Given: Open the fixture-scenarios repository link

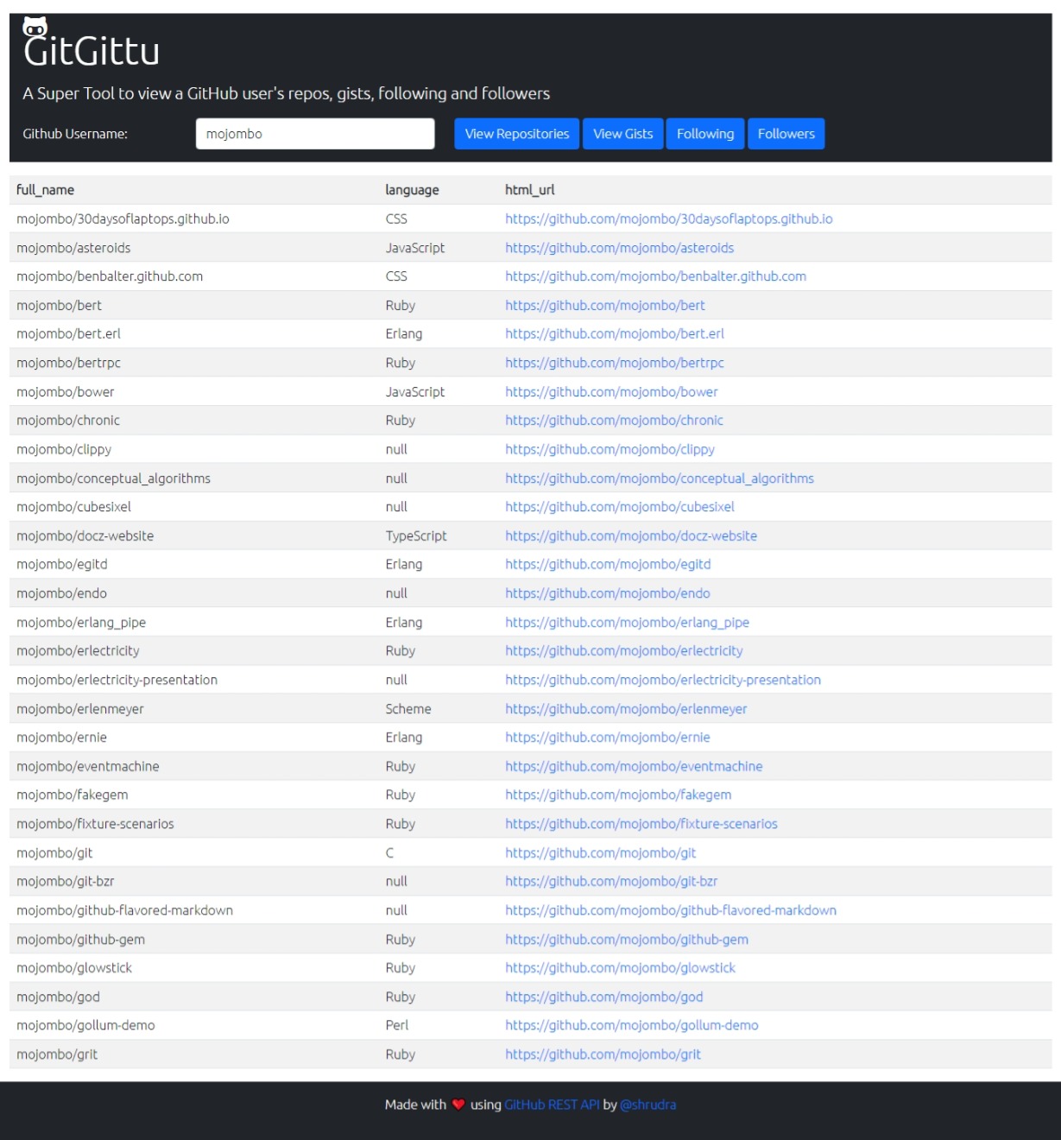Looking at the screenshot, I should (x=641, y=824).
